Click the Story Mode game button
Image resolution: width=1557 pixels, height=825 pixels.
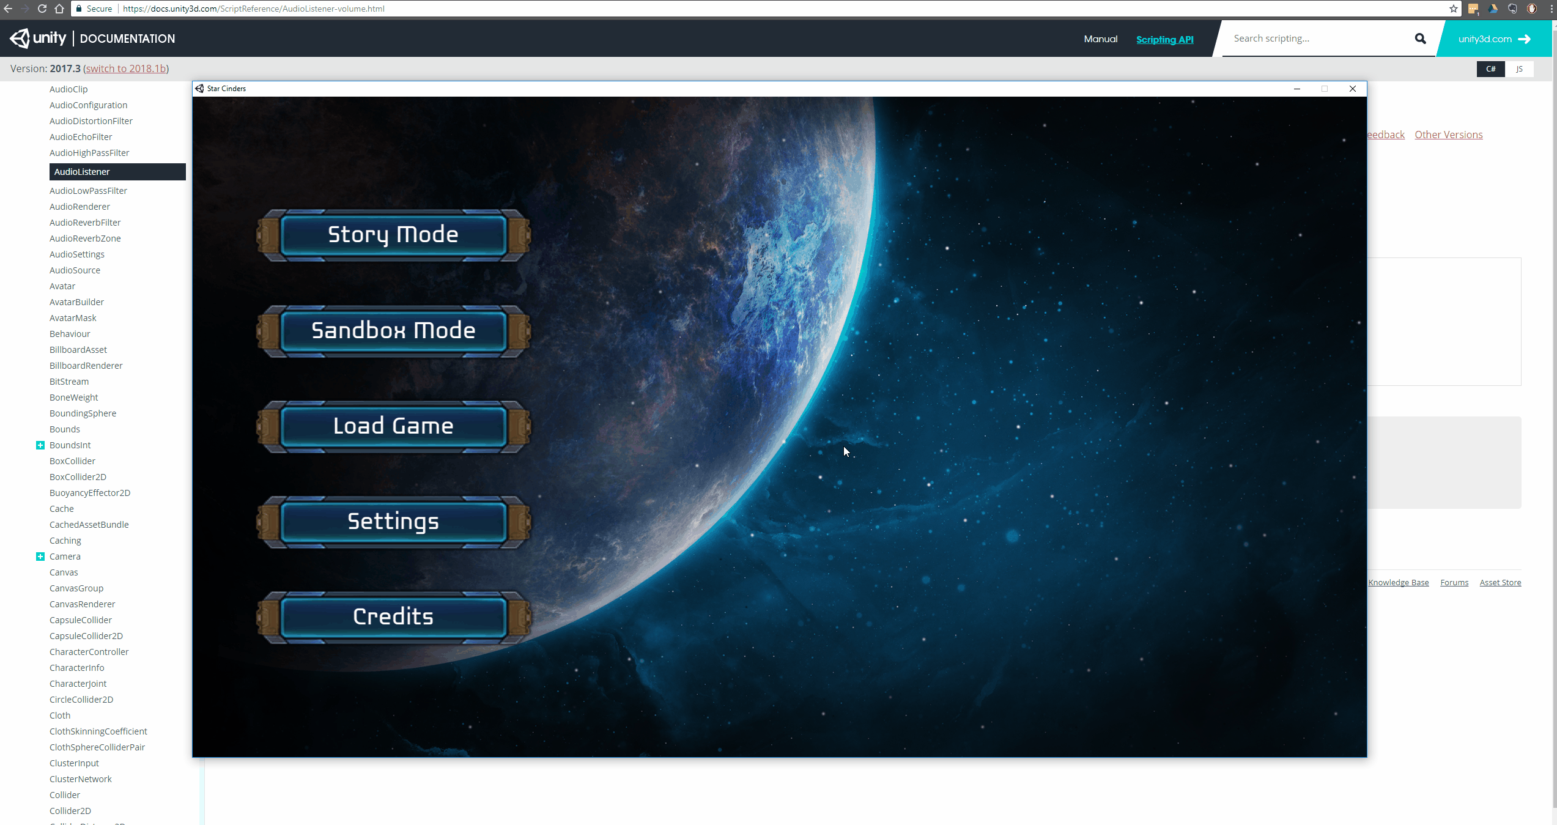pos(393,235)
